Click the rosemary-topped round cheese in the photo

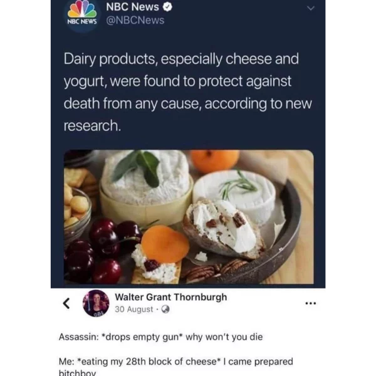pyautogui.click(x=234, y=194)
